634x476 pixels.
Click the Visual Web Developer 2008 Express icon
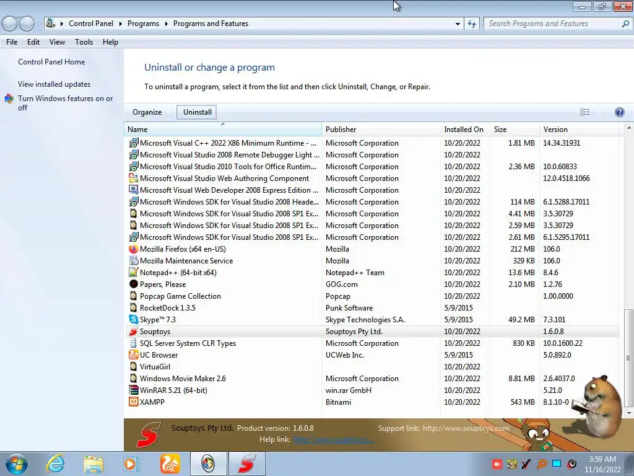pos(133,190)
